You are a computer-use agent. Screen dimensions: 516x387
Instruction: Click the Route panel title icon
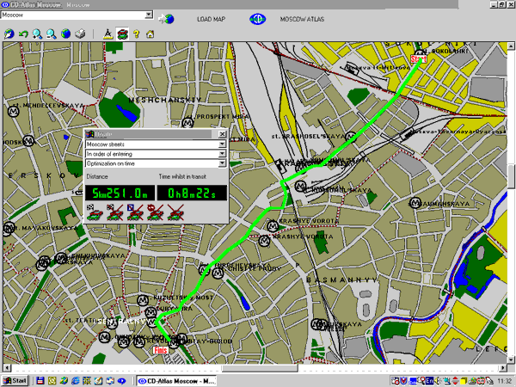pyautogui.click(x=89, y=134)
